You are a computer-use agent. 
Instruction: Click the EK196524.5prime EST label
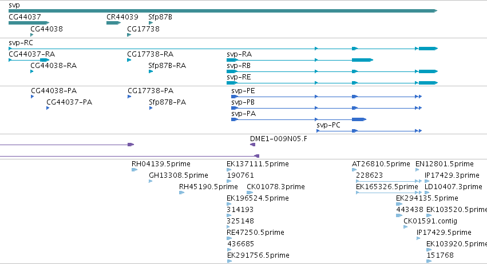[x=258, y=198]
